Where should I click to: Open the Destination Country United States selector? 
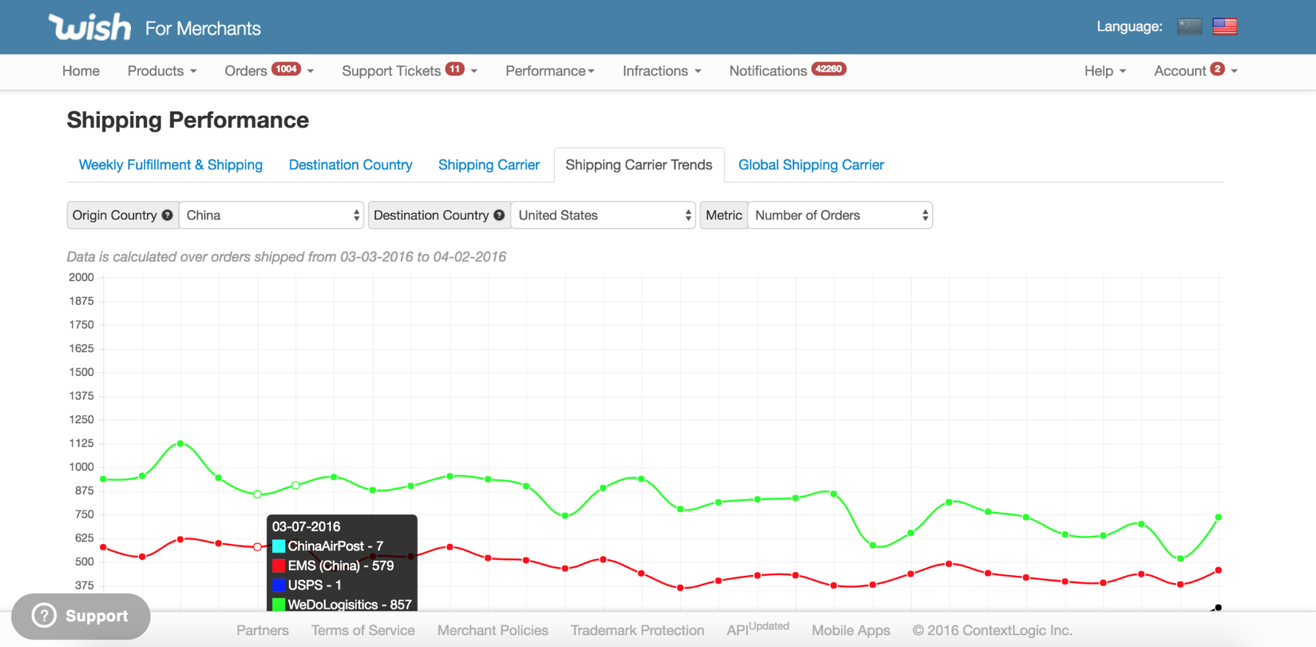point(603,215)
